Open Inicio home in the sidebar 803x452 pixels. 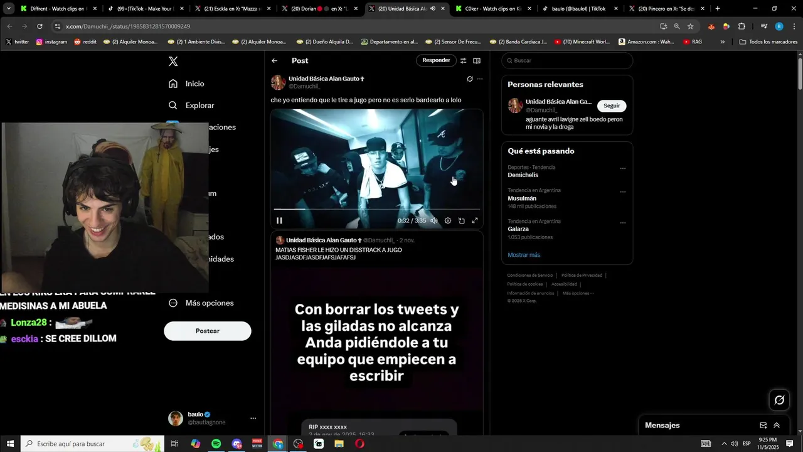186,83
